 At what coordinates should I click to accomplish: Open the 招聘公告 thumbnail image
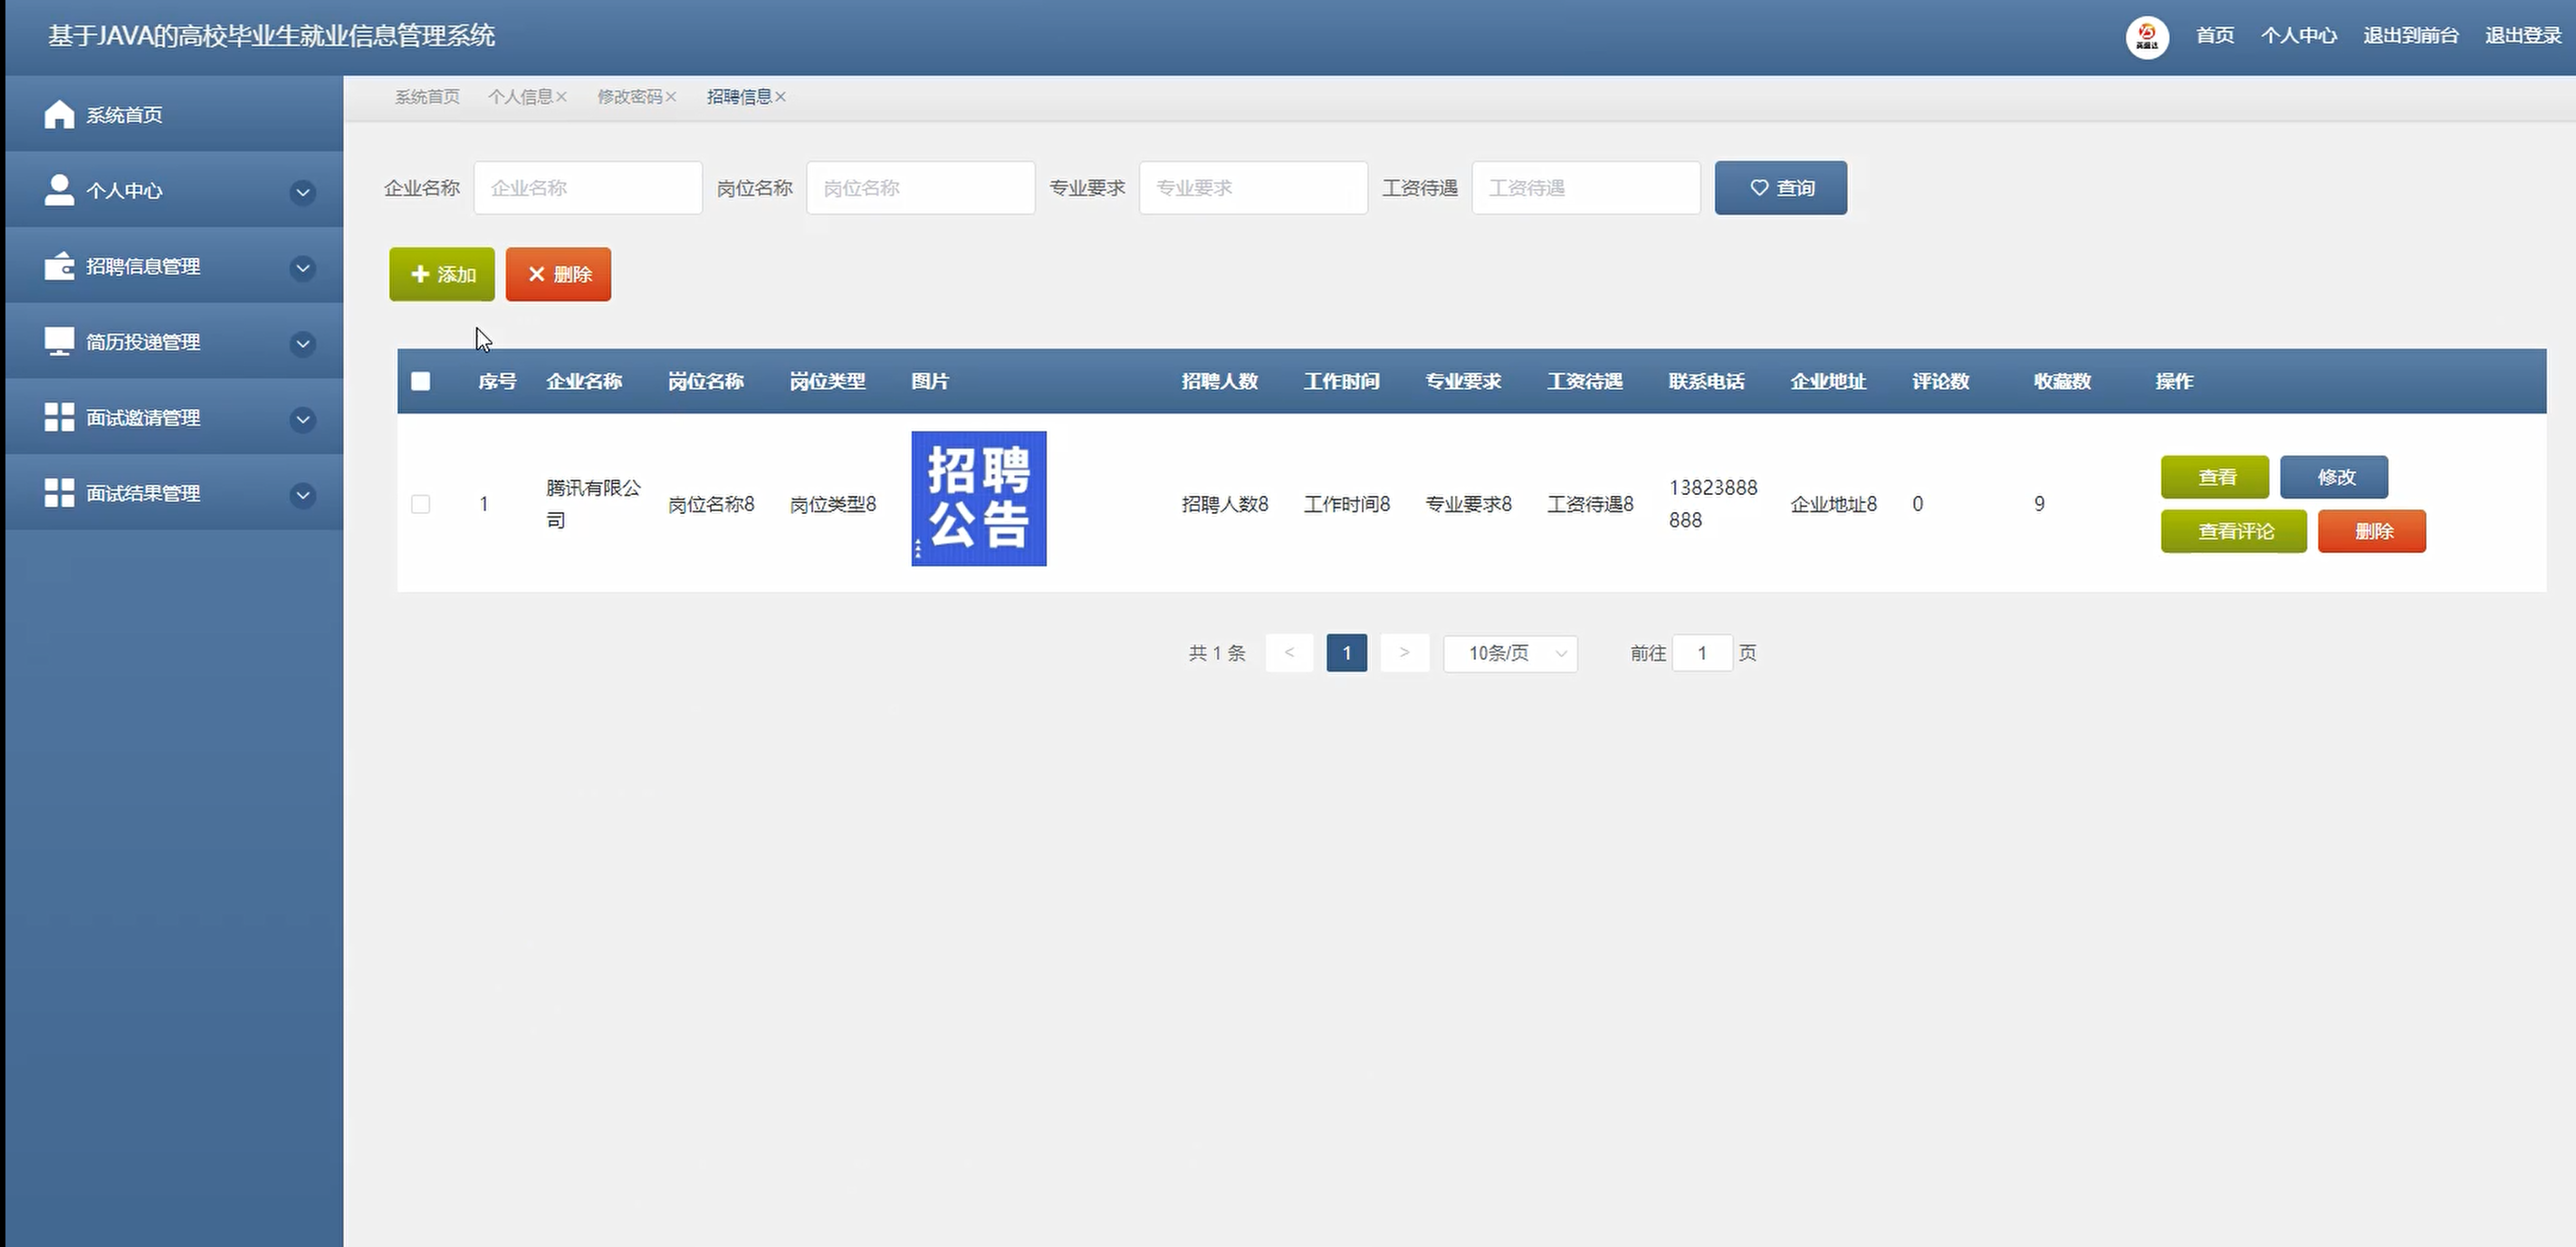tap(979, 499)
